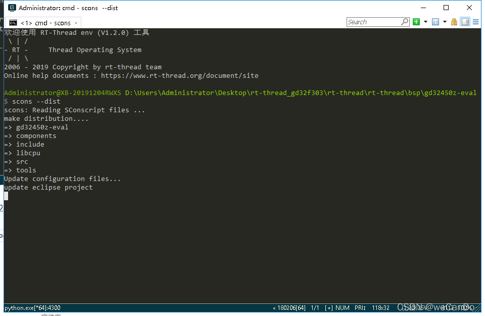Toggle the scrollbar/alternative view icon

465,22
